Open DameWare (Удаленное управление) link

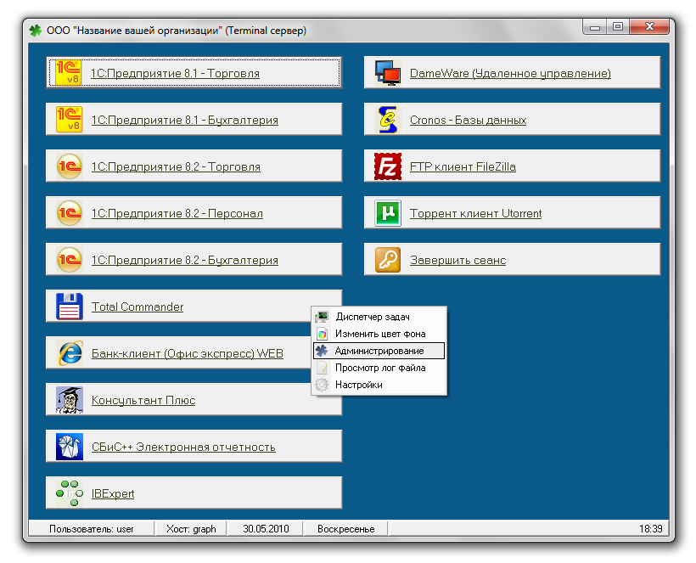[510, 73]
